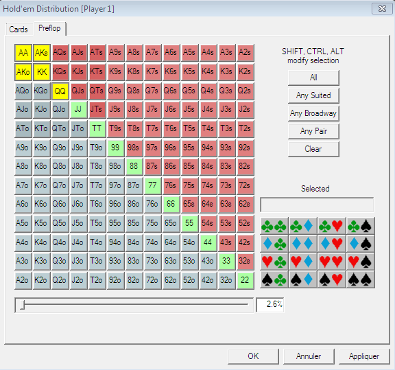
Task: Toggle the JJ pair cell
Action: [78, 109]
